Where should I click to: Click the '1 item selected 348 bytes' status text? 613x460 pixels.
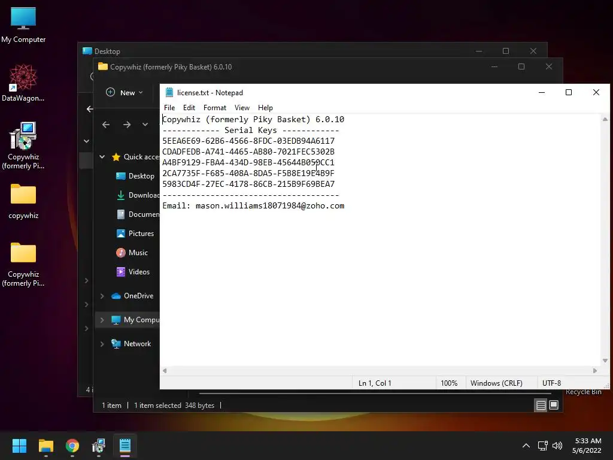tap(174, 405)
